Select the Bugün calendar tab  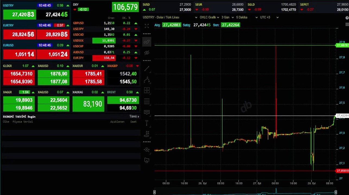tap(31, 117)
